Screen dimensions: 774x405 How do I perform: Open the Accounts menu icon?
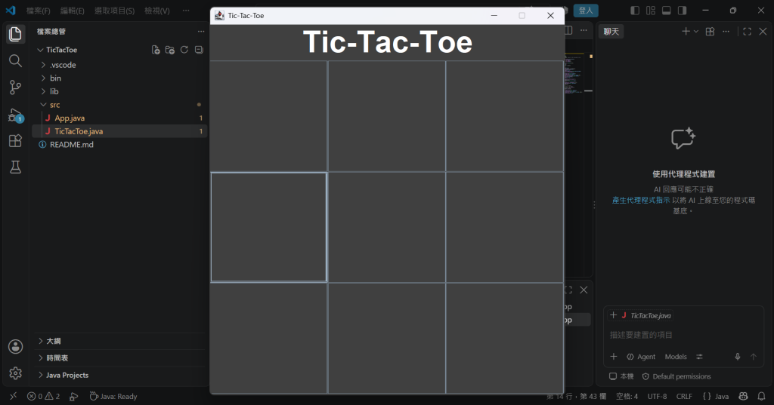click(15, 346)
